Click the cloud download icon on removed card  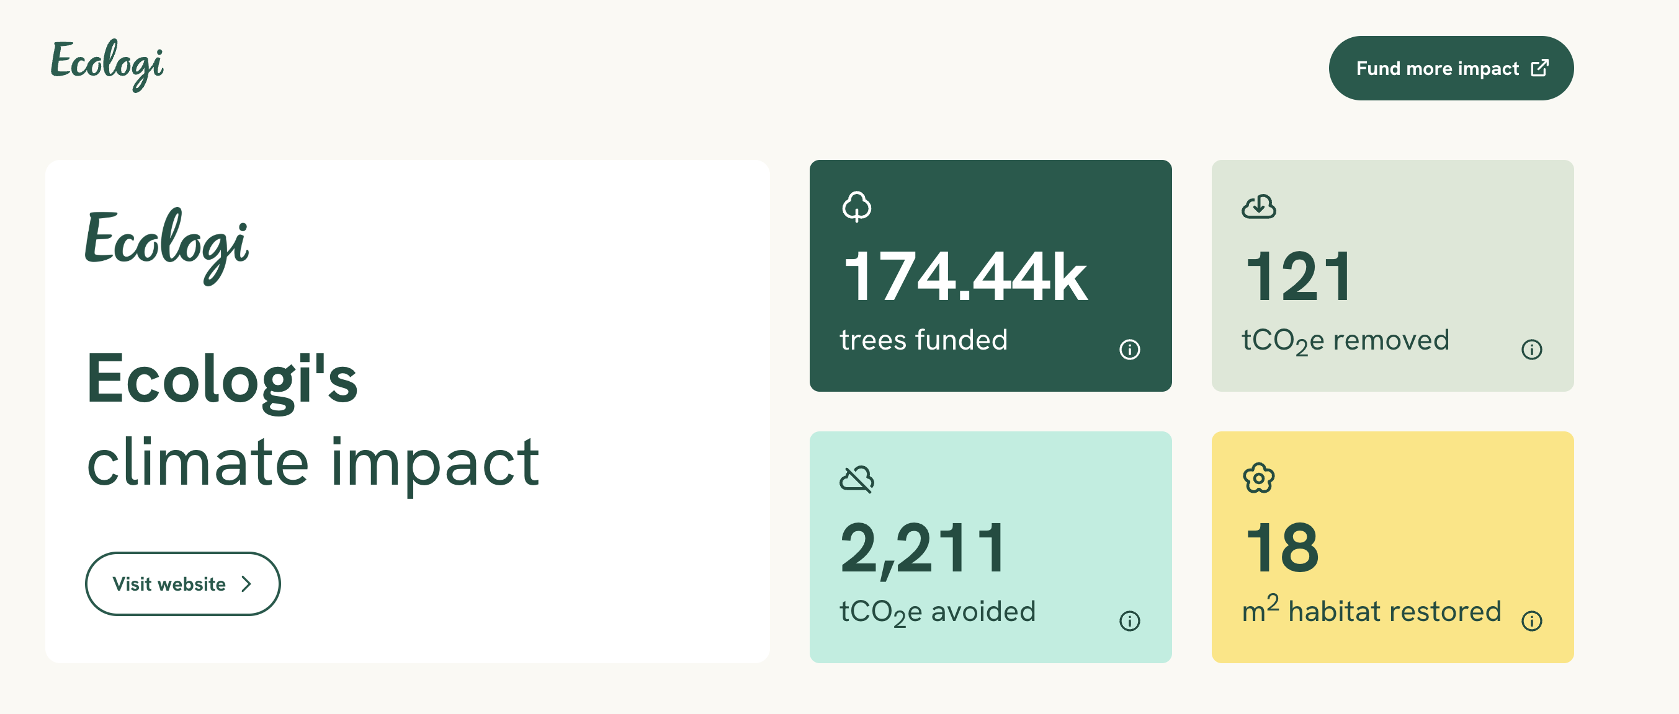coord(1258,207)
